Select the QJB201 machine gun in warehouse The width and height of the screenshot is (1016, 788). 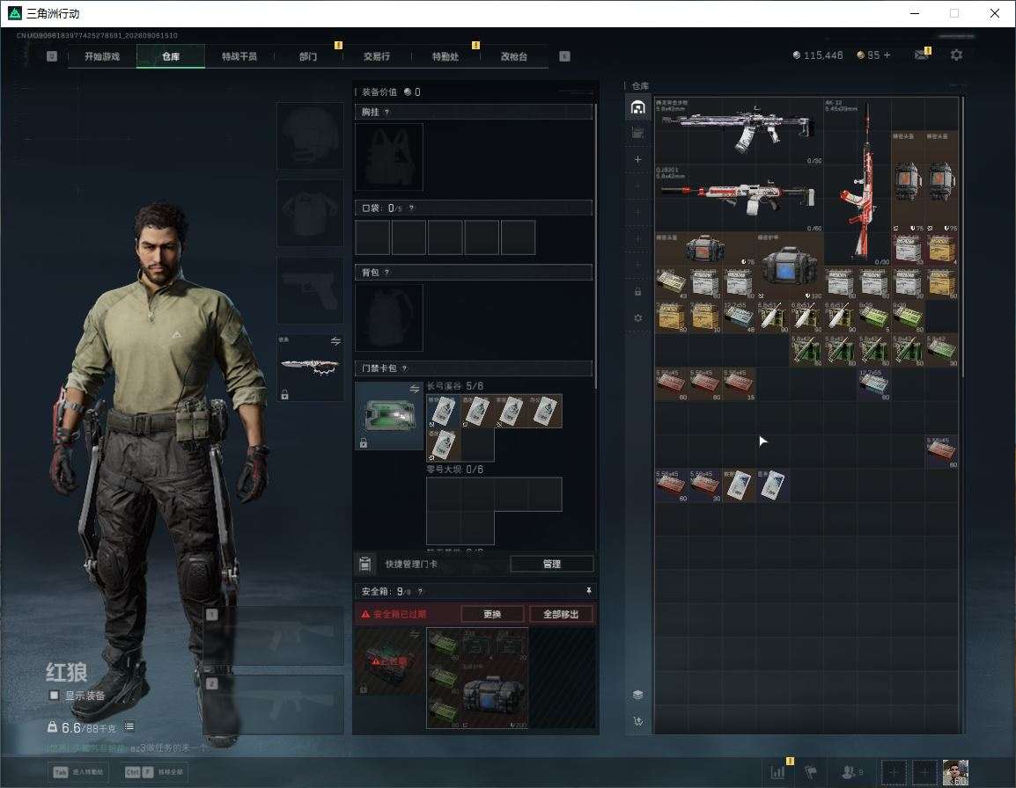click(x=739, y=198)
